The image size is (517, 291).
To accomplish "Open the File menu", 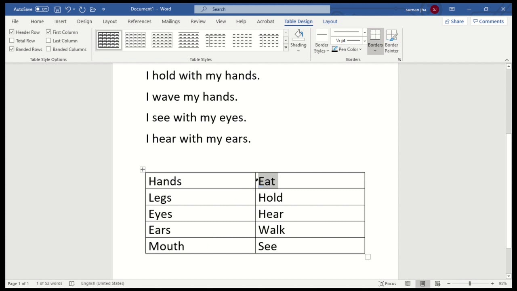I will click(15, 21).
